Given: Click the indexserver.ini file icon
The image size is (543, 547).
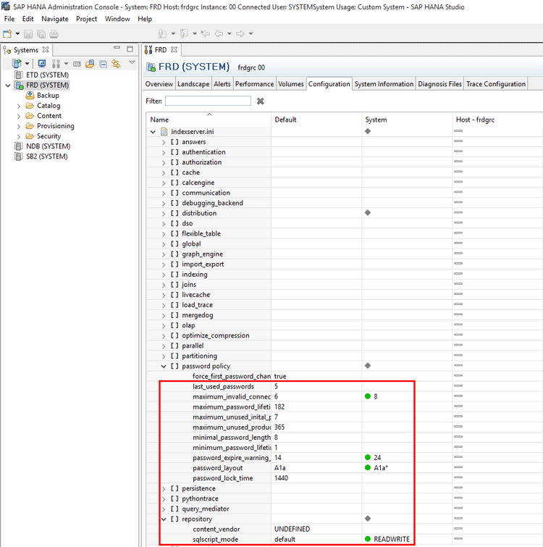Looking at the screenshot, I should click(164, 132).
